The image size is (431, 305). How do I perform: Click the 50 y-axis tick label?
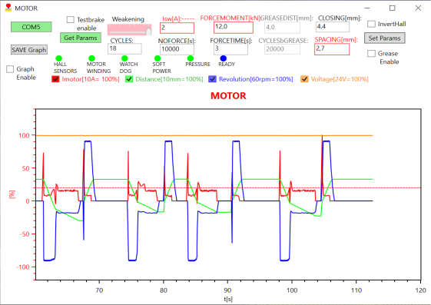pyautogui.click(x=26, y=168)
